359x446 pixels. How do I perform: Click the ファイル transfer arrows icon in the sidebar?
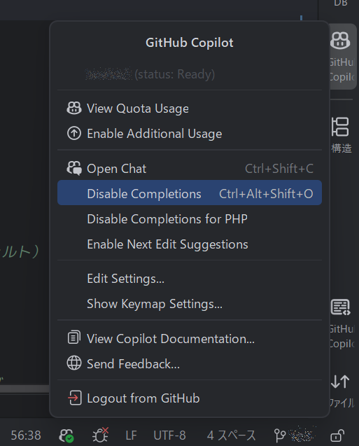point(341,391)
